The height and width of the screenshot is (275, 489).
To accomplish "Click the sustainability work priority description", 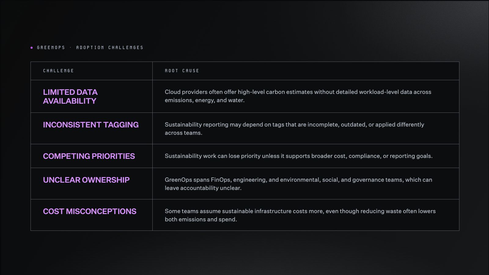I will pyautogui.click(x=299, y=156).
